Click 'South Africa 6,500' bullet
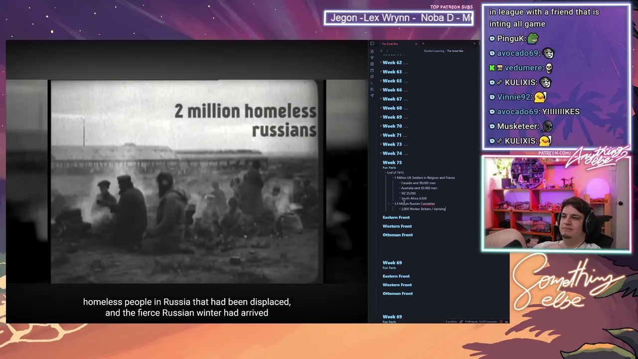The width and height of the screenshot is (638, 359). coord(414,198)
